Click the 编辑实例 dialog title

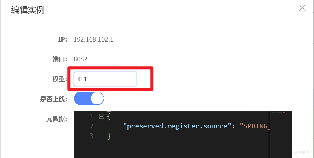tap(28, 10)
